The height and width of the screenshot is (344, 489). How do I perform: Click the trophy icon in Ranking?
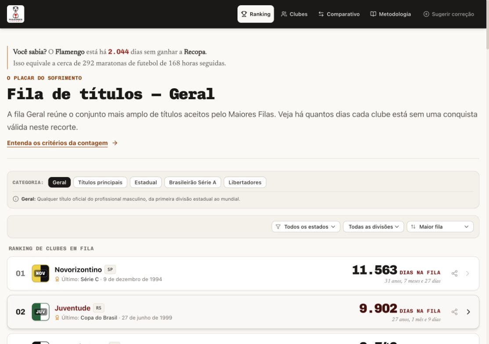(x=244, y=14)
